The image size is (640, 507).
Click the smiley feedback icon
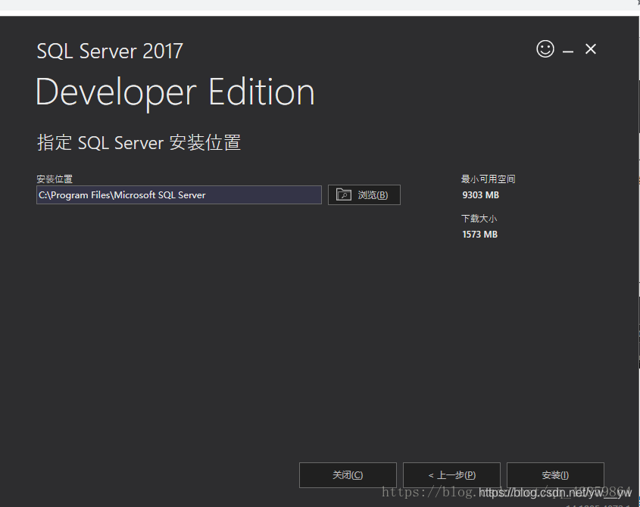click(x=545, y=49)
